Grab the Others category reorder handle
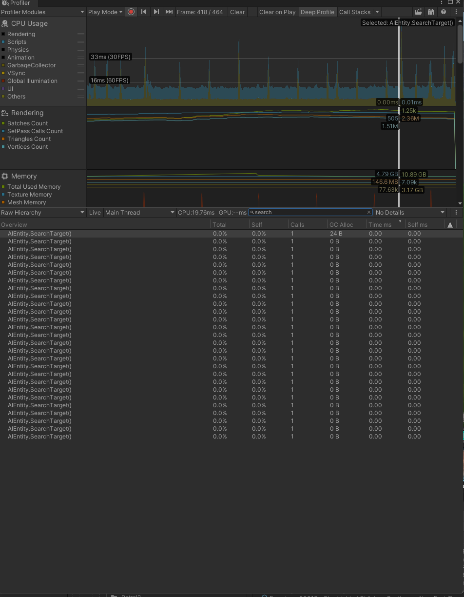The width and height of the screenshot is (464, 597). 81,97
